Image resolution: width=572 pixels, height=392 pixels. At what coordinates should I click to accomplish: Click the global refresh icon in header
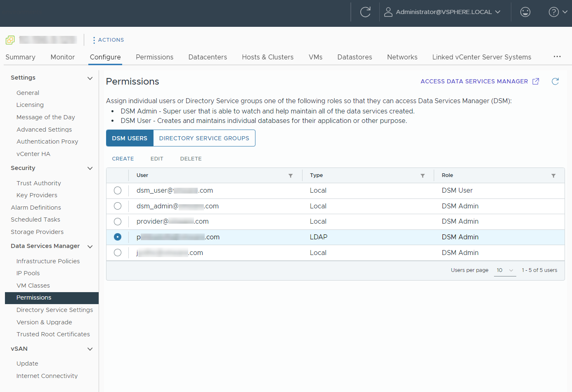tap(365, 12)
